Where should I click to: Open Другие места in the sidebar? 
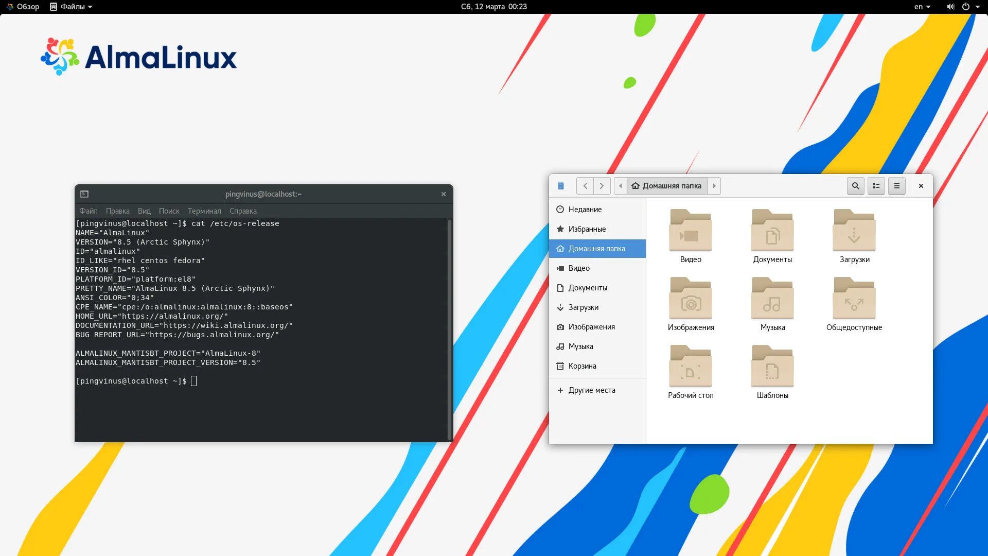[591, 390]
